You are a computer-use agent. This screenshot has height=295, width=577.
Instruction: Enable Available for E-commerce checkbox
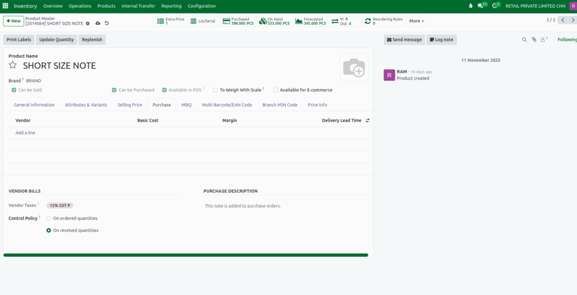tap(275, 90)
